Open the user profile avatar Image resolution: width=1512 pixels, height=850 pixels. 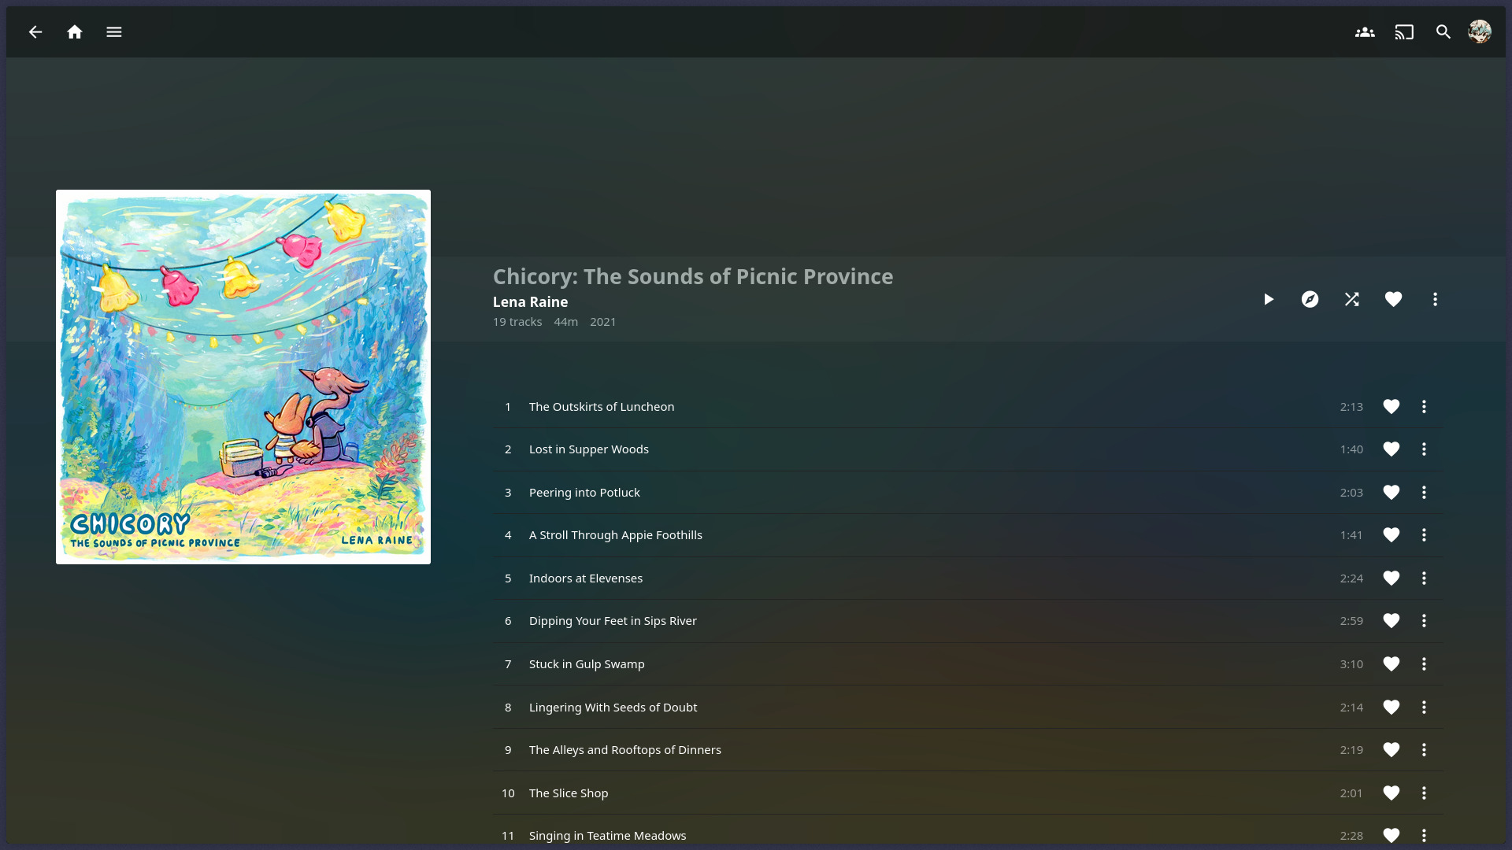tap(1480, 32)
